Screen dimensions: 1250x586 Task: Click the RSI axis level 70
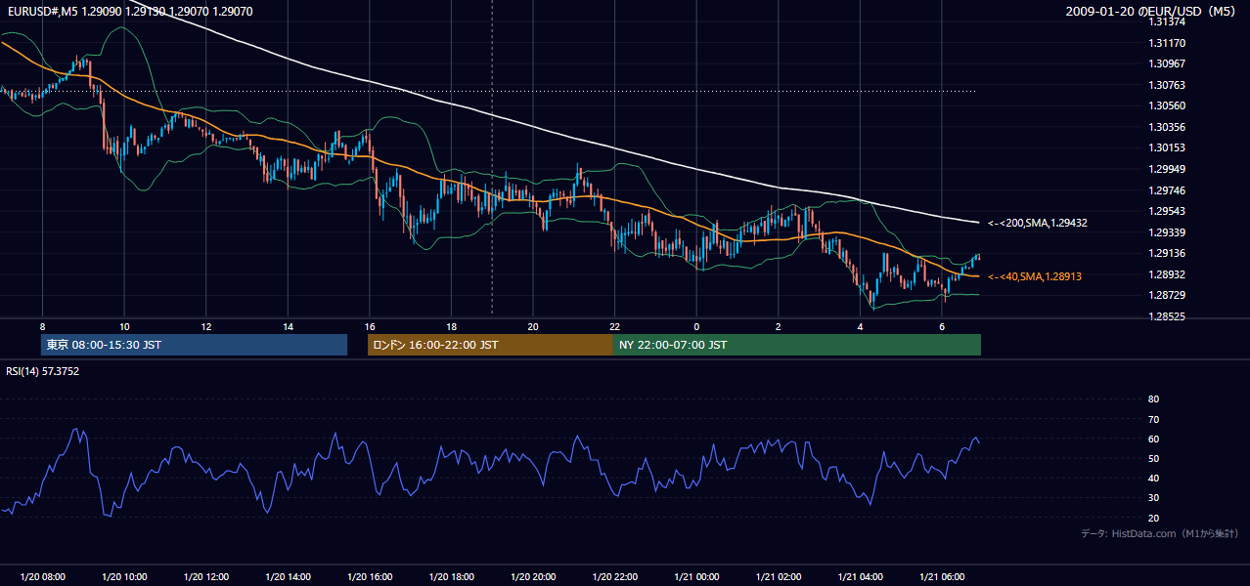[x=1153, y=419]
